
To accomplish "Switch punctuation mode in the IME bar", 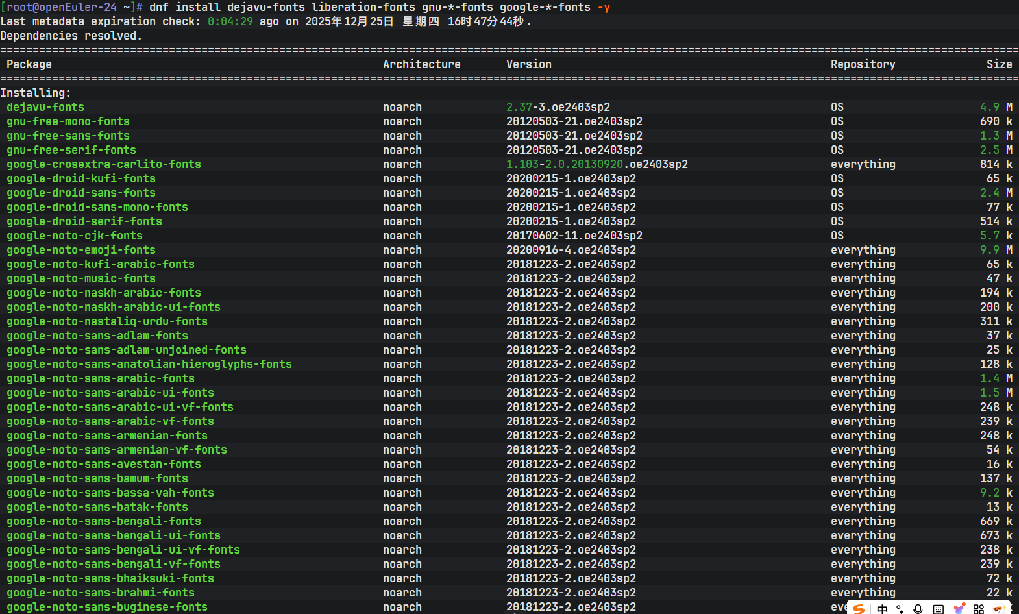I will [900, 609].
